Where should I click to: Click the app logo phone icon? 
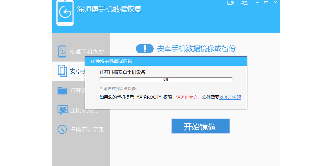(65, 13)
